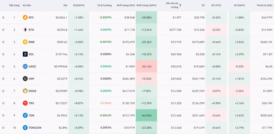Click ETH market cap $277.73B

click(x=175, y=30)
